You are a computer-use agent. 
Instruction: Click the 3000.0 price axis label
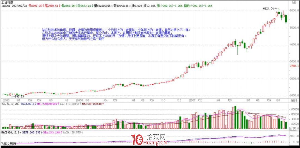[x=295, y=62]
